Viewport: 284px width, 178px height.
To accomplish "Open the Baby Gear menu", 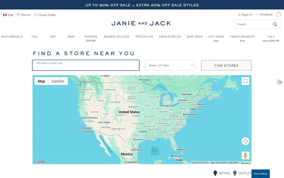I will [195, 36].
